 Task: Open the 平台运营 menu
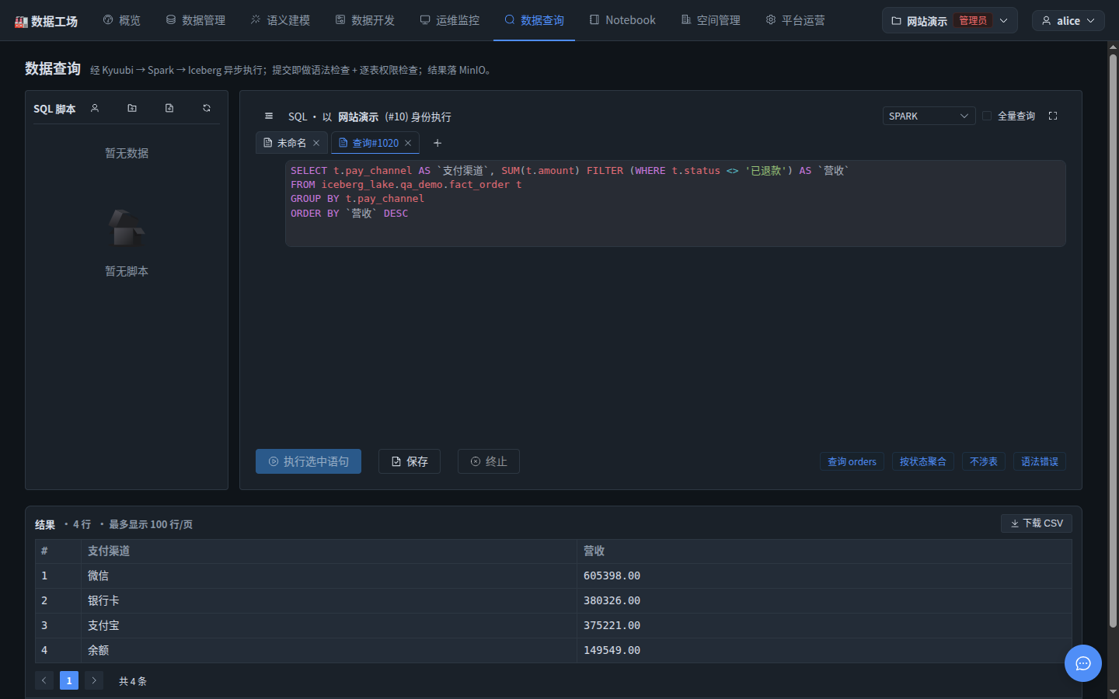(x=796, y=20)
